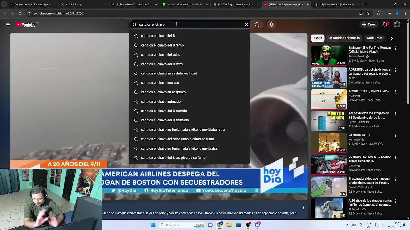Open the browser extensions puzzle icon

[378, 13]
